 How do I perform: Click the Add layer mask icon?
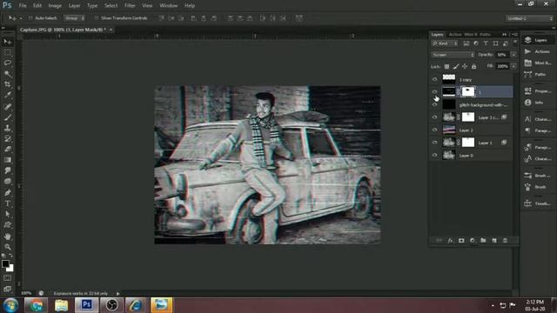tap(461, 241)
